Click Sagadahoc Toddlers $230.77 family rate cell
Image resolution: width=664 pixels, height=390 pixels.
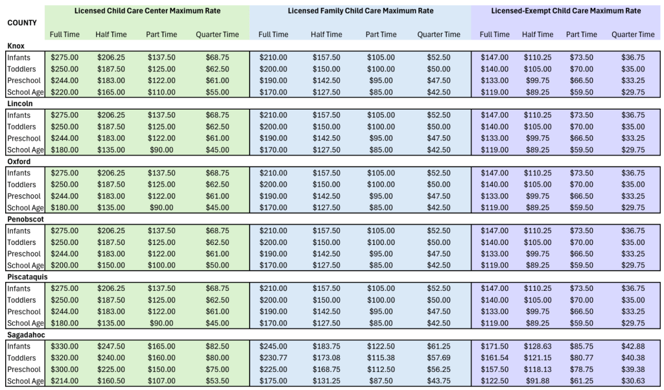point(274,358)
